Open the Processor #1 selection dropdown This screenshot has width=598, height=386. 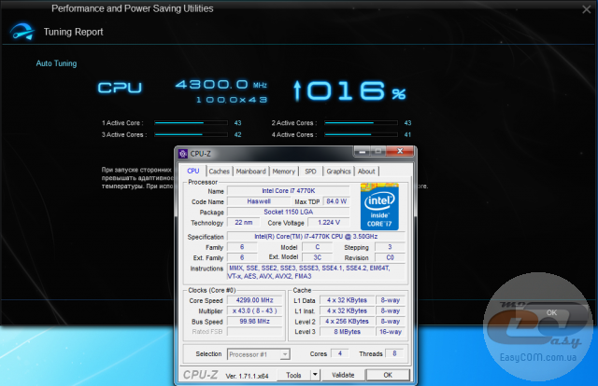pos(259,354)
